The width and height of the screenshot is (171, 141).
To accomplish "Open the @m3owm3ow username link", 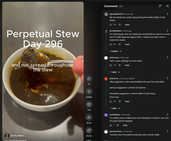I will click(116, 131).
